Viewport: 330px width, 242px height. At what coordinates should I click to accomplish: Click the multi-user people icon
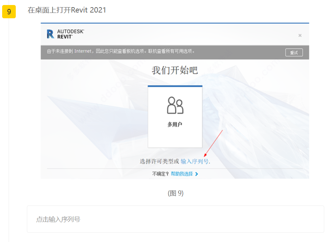coord(175,105)
